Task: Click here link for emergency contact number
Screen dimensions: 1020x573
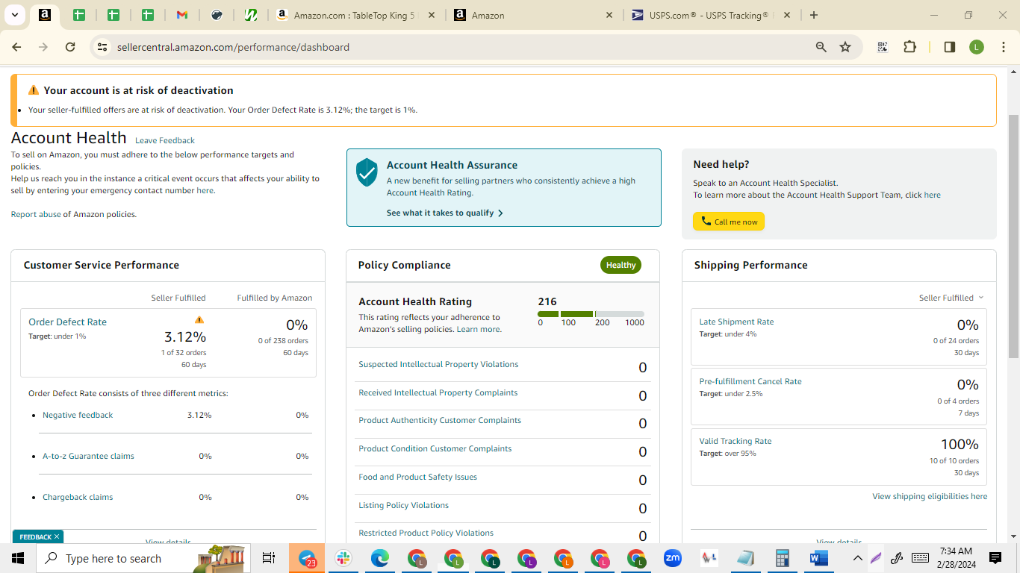Action: tap(205, 191)
